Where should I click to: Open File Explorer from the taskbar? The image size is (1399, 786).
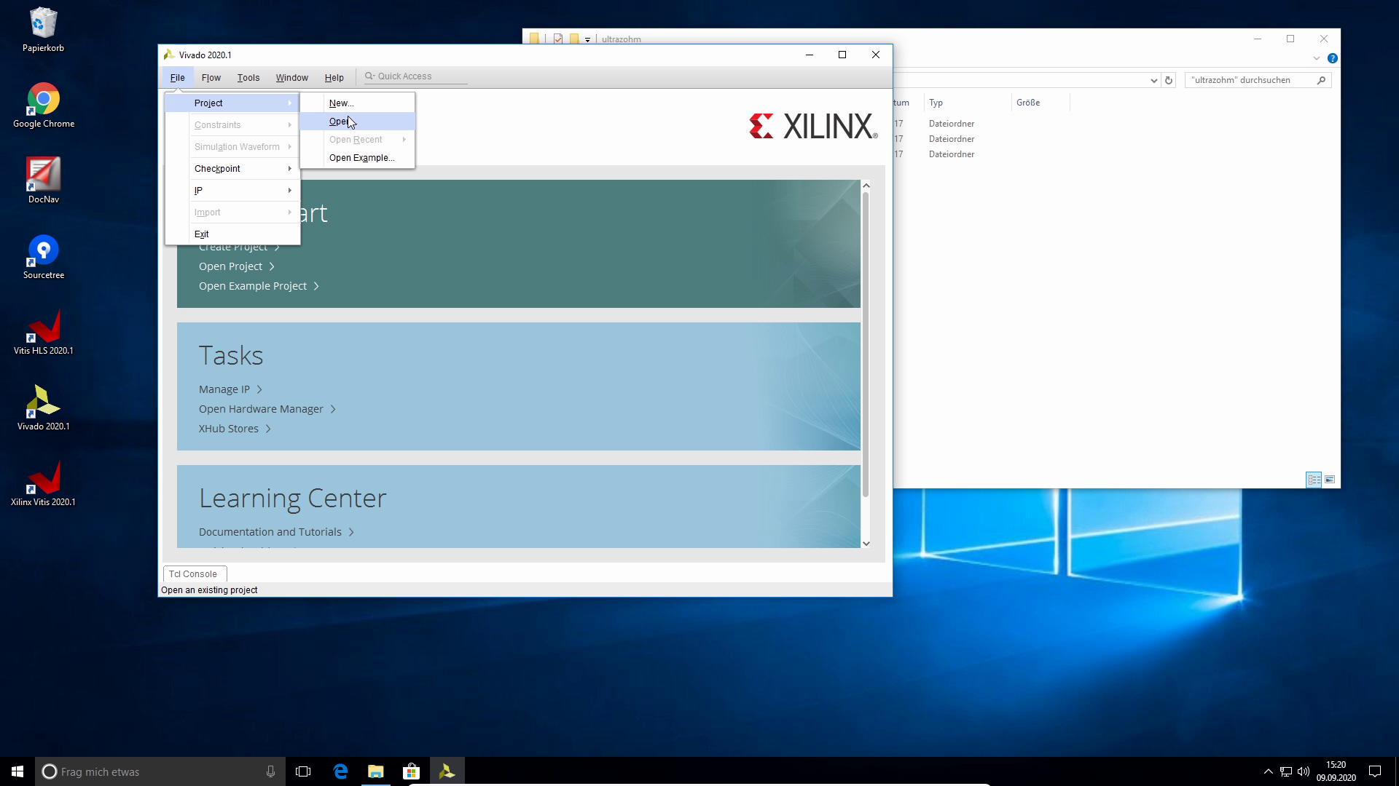pos(376,771)
